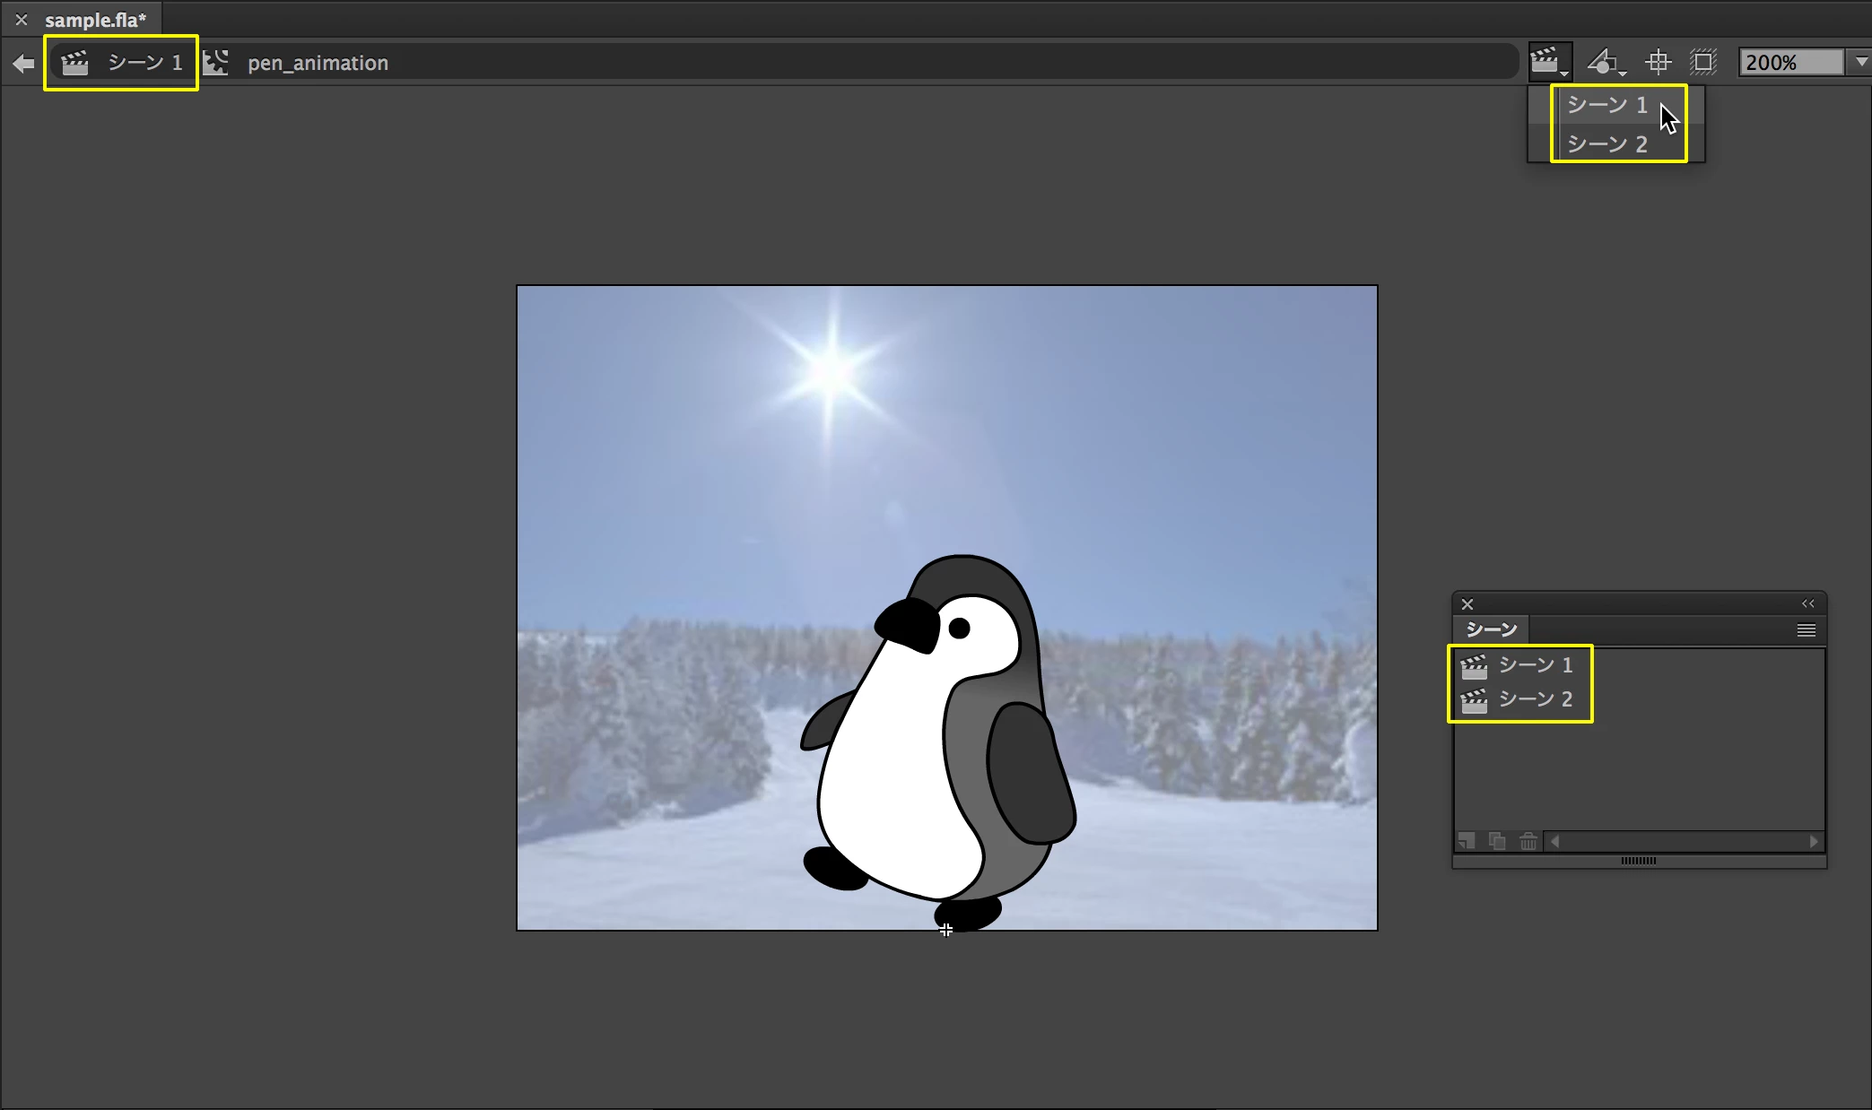Viewport: 1872px width, 1110px height.
Task: Open the Scene panel options menu
Action: [x=1806, y=630]
